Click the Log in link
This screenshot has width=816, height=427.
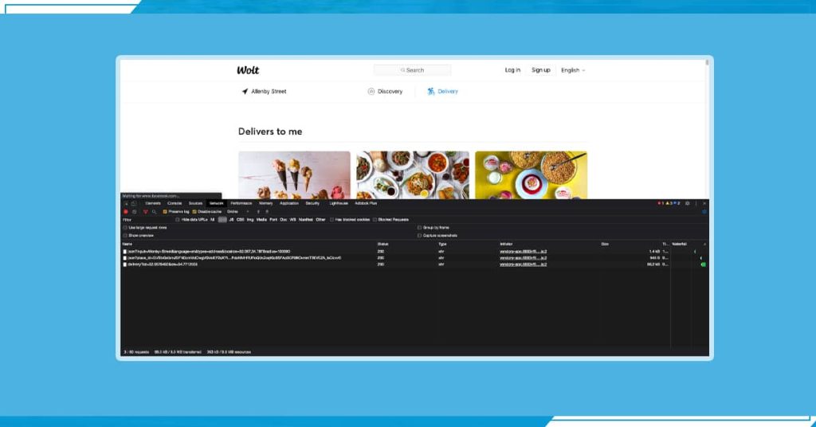[x=512, y=70]
